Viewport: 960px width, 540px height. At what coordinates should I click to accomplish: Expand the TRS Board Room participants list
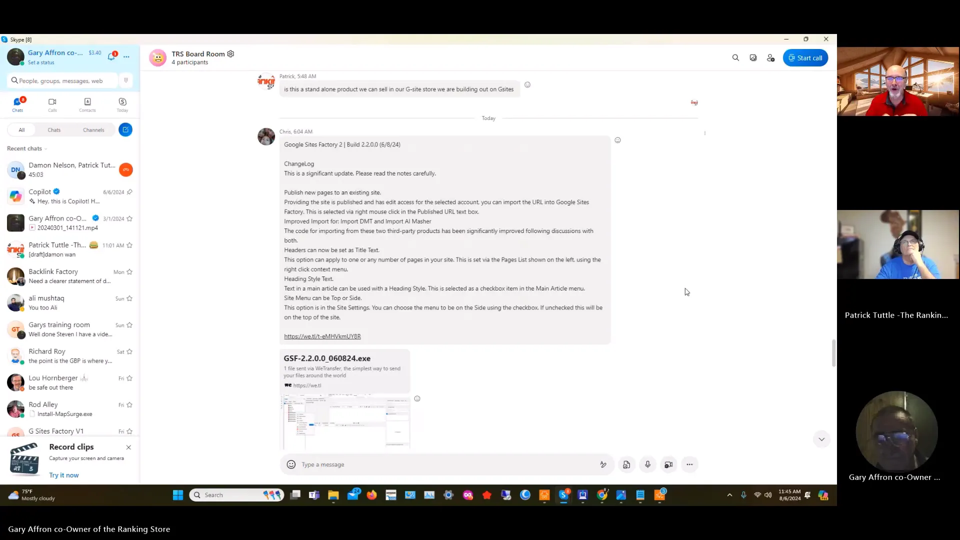coord(189,62)
